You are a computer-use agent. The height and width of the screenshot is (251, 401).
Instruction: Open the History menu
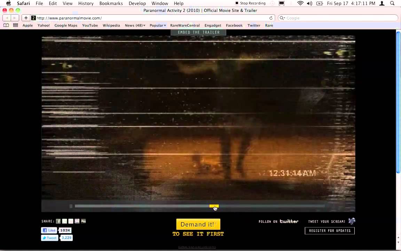pos(86,3)
